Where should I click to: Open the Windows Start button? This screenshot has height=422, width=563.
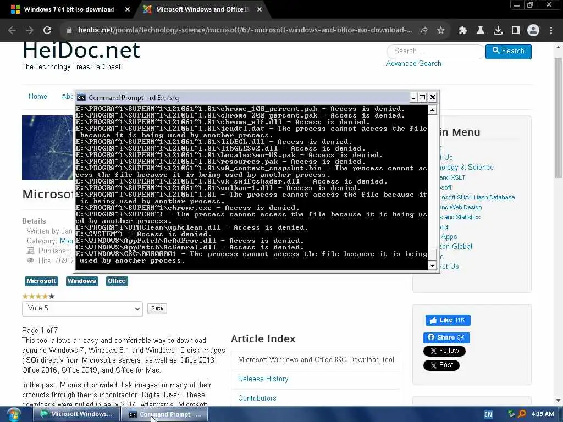point(13,414)
